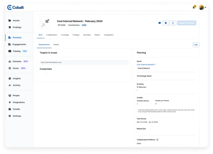The height and width of the screenshot is (154, 213).
Task: Open the user avatar dropdown menu
Action: click(x=202, y=7)
